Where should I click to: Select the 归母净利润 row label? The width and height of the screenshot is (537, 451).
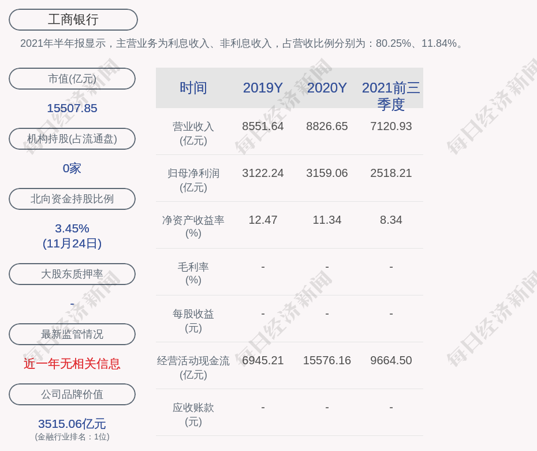coord(193,180)
